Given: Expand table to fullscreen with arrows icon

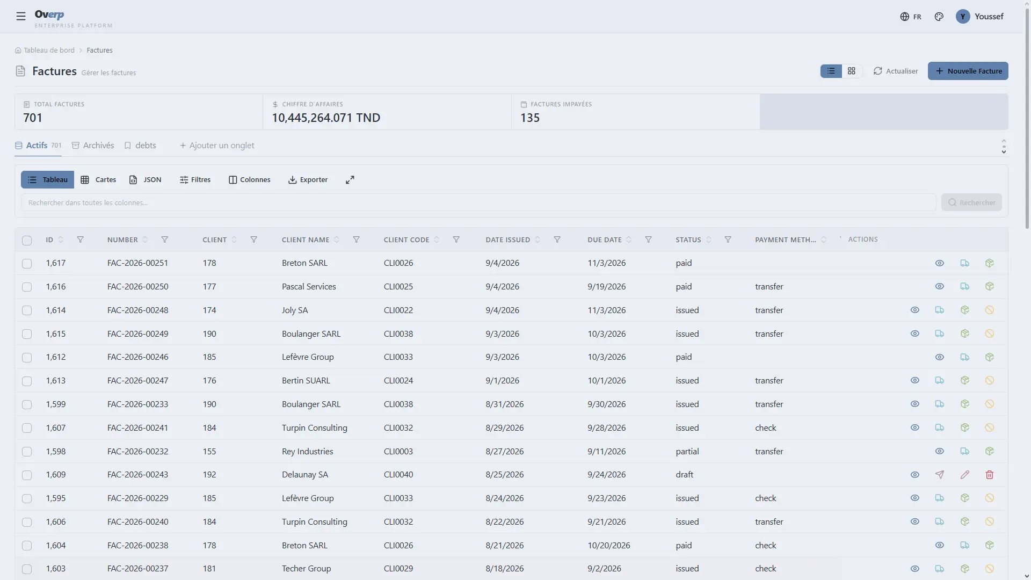Looking at the screenshot, I should pyautogui.click(x=350, y=180).
